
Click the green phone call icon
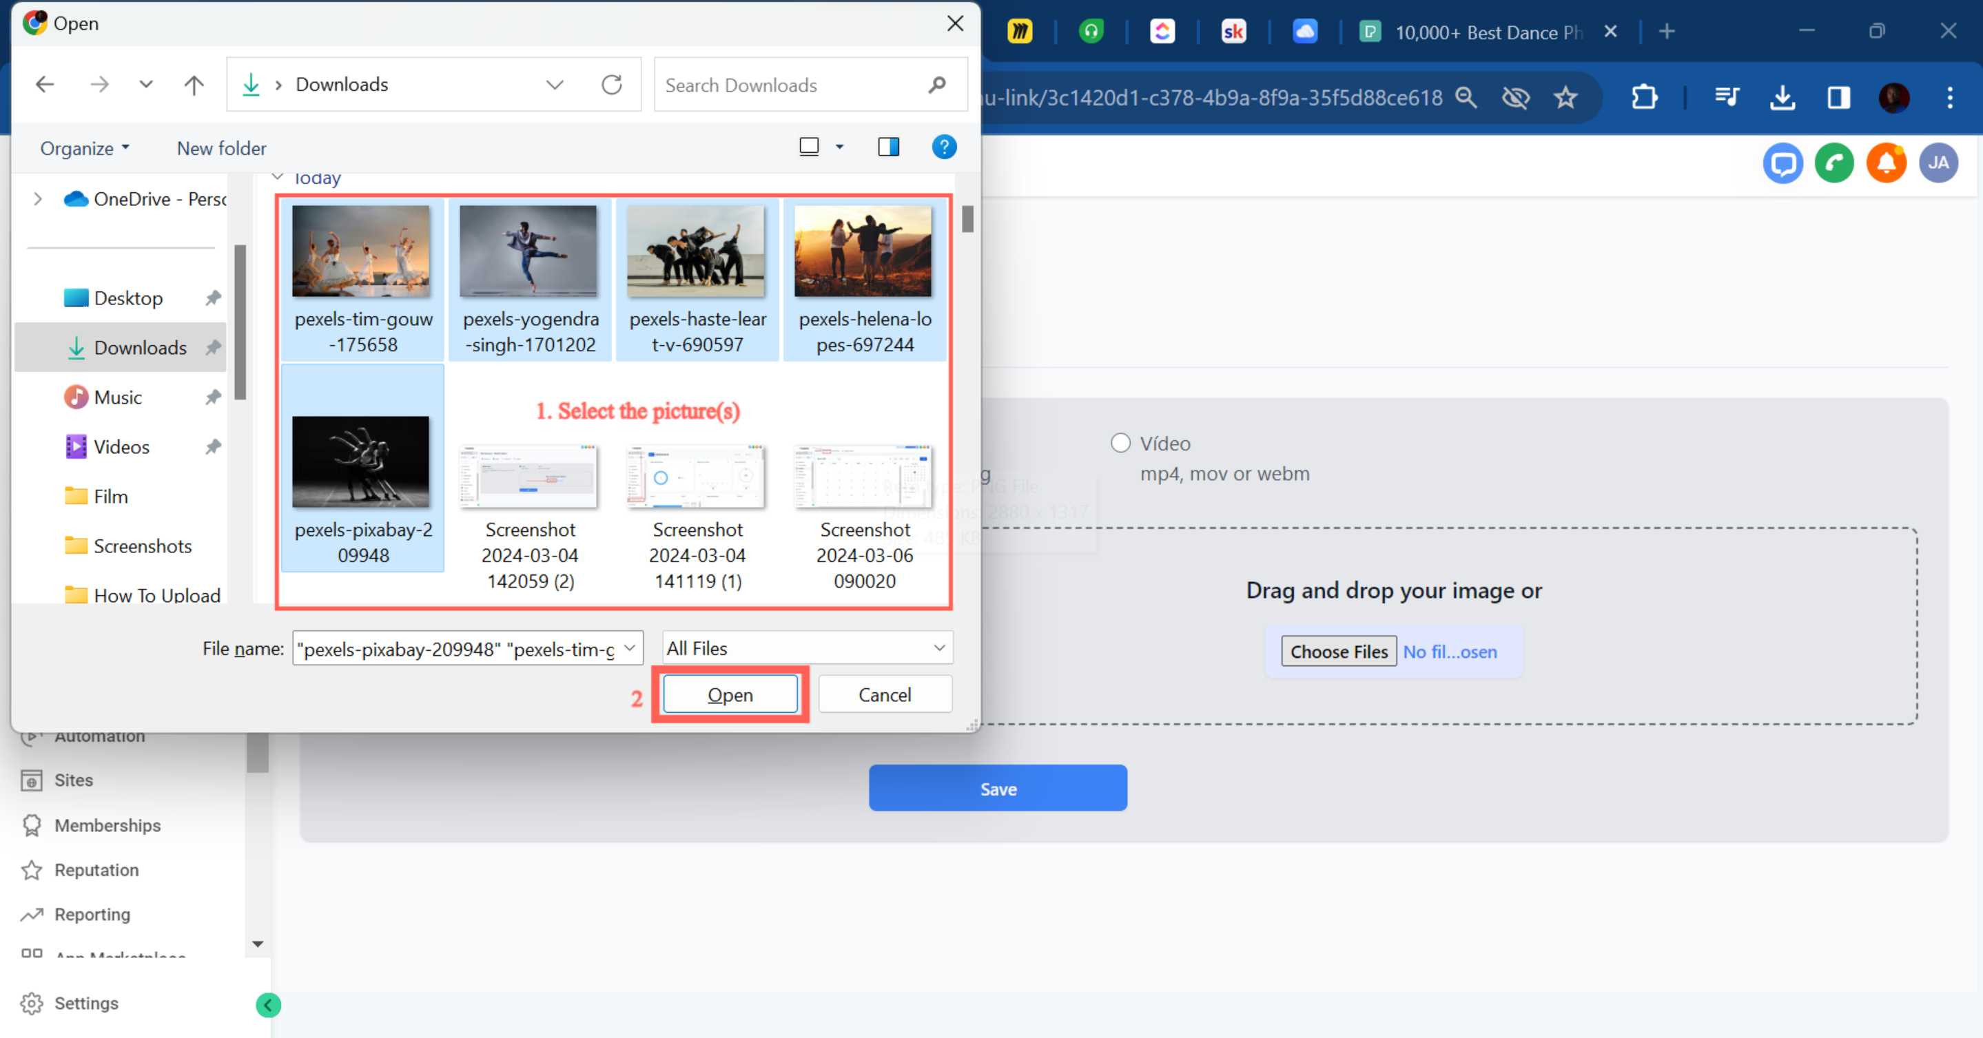pyautogui.click(x=1833, y=163)
